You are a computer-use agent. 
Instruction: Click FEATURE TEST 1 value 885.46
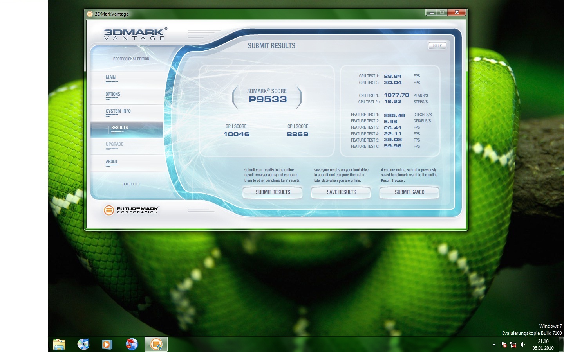(x=394, y=115)
